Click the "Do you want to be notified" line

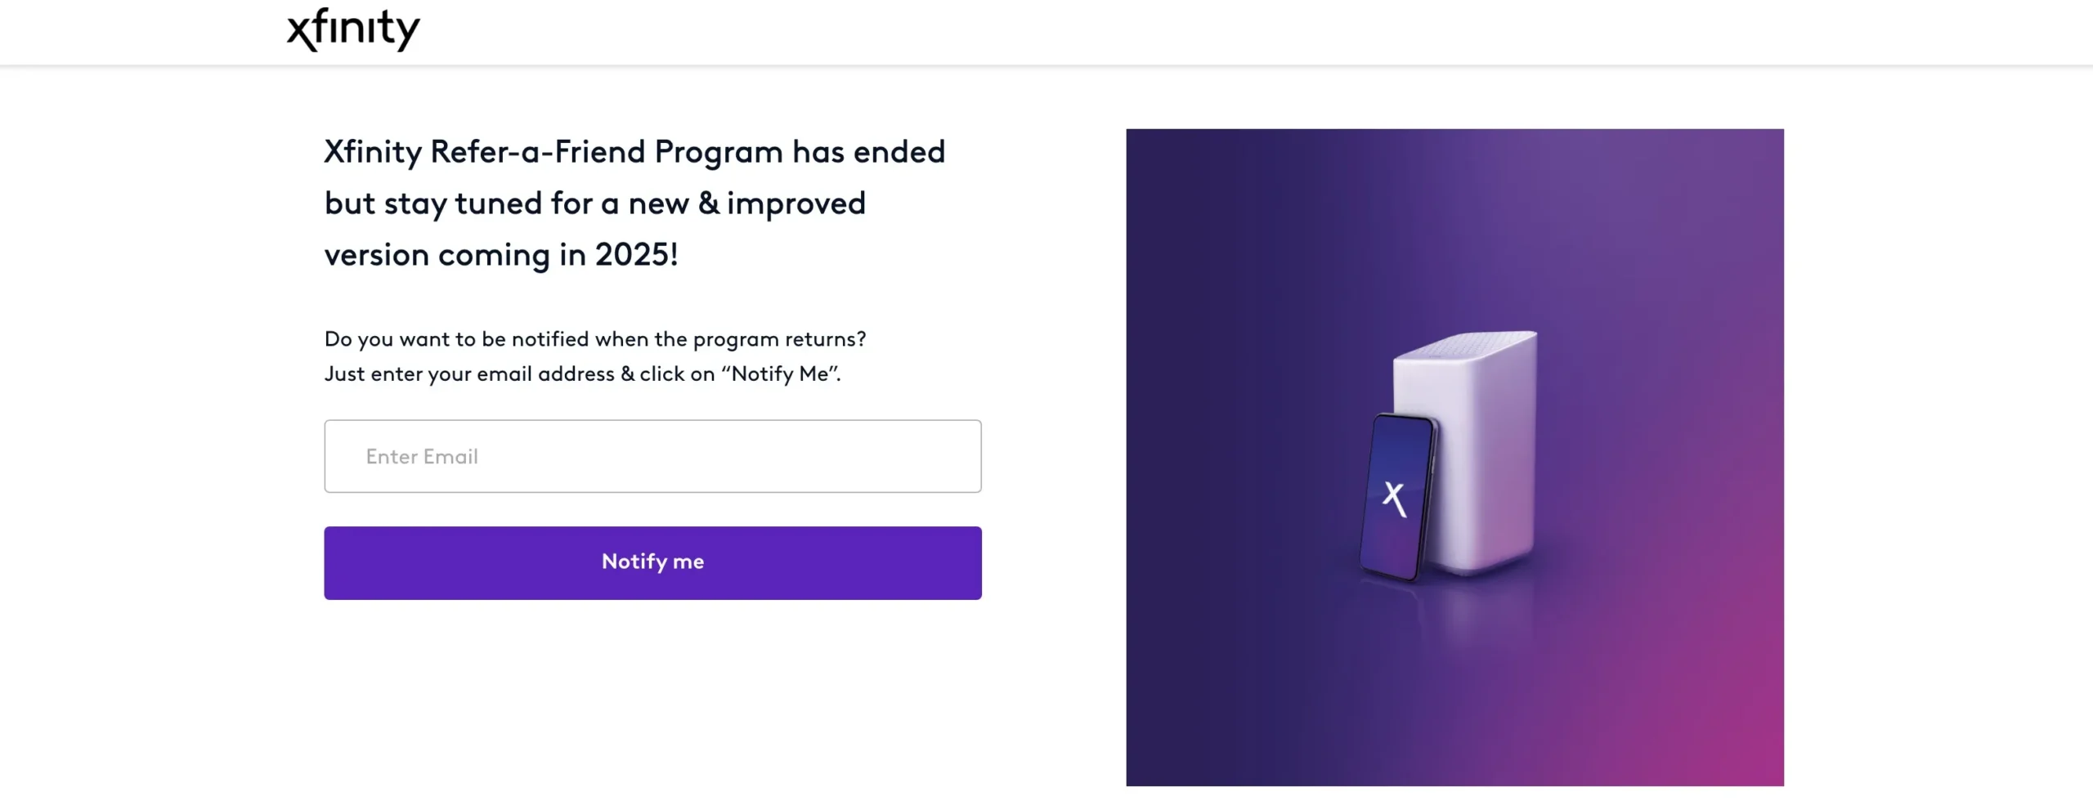pyautogui.click(x=594, y=339)
